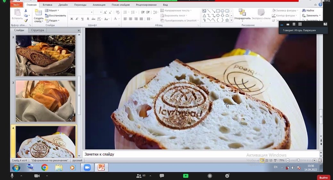This screenshot has width=333, height=180.
Task: Switch to the Вставка ribbon tab
Action: point(47,5)
